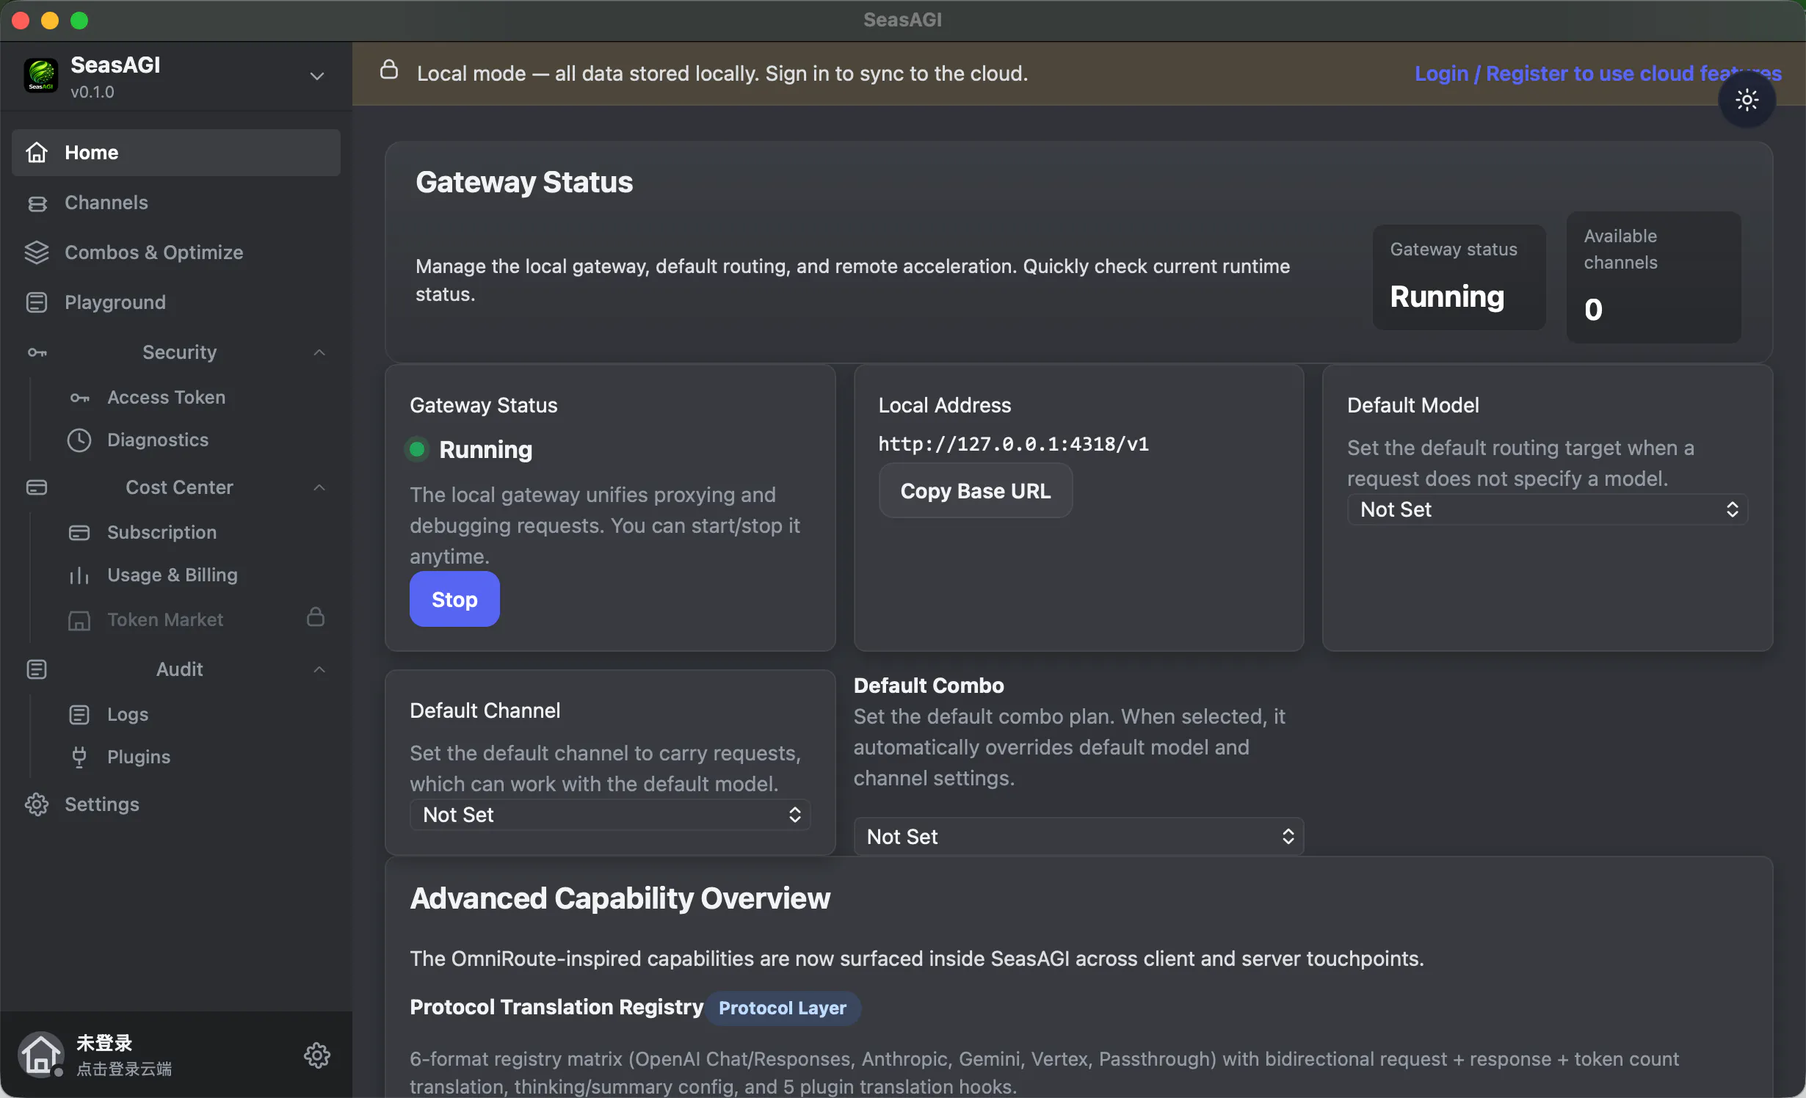Image resolution: width=1806 pixels, height=1098 pixels.
Task: Open Usage & Billing page
Action: click(192, 575)
